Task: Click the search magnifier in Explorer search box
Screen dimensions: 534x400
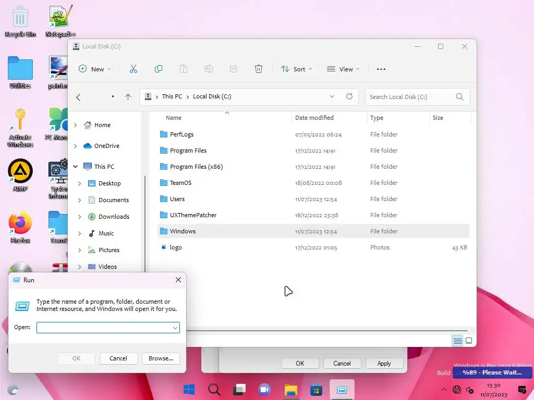Action: coord(460,97)
